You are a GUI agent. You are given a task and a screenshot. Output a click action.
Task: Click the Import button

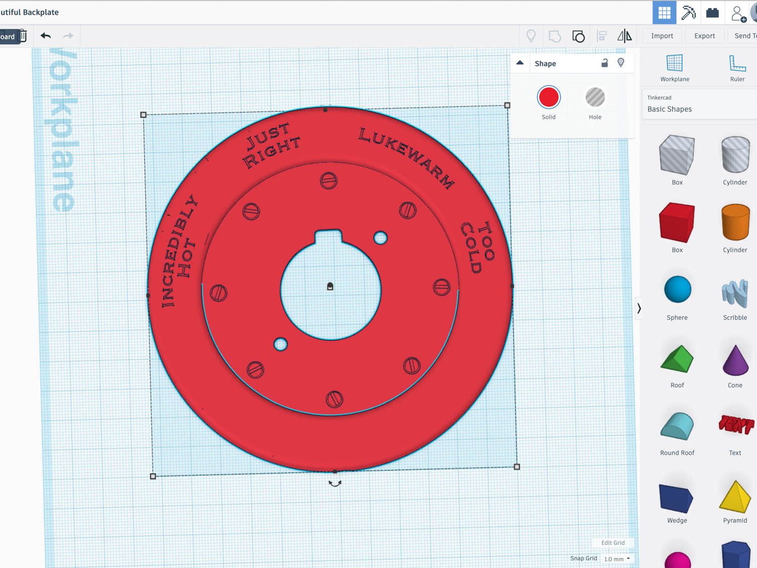coord(662,36)
